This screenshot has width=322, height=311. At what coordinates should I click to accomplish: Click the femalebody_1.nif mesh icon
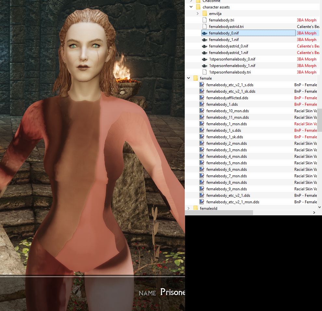(204, 40)
